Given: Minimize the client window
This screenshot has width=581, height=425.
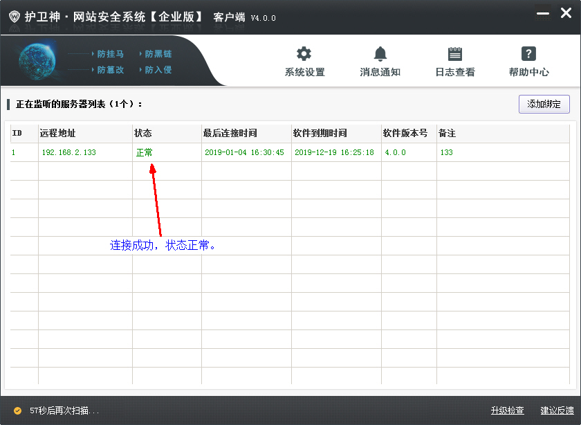Looking at the screenshot, I should [x=544, y=14].
